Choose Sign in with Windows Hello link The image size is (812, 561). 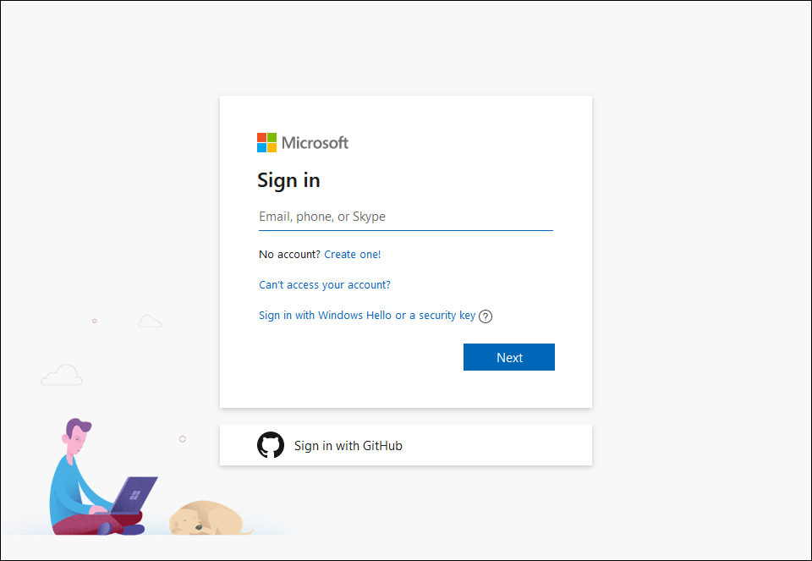[367, 315]
